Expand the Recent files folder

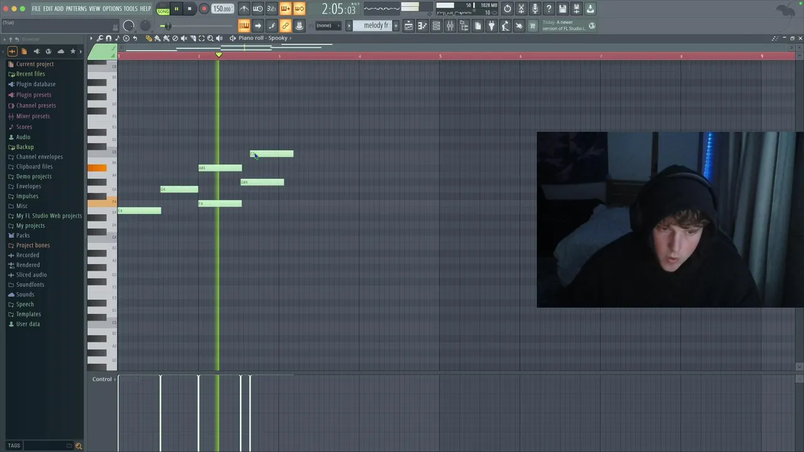pos(27,74)
